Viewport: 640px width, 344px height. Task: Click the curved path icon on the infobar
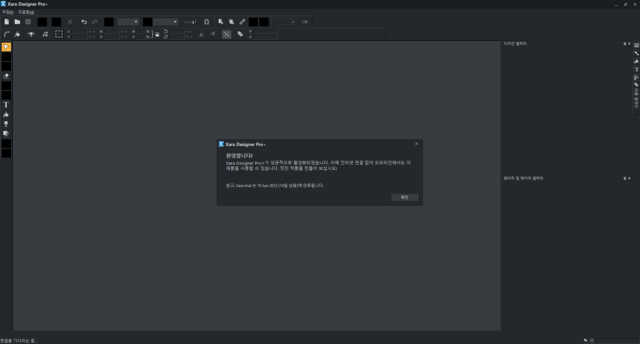(7, 34)
